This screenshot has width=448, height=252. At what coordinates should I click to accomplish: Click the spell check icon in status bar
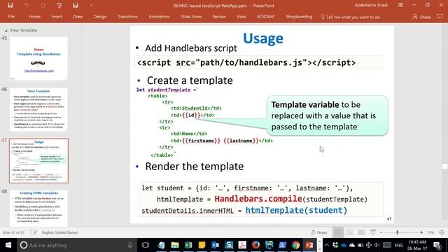coord(34,232)
